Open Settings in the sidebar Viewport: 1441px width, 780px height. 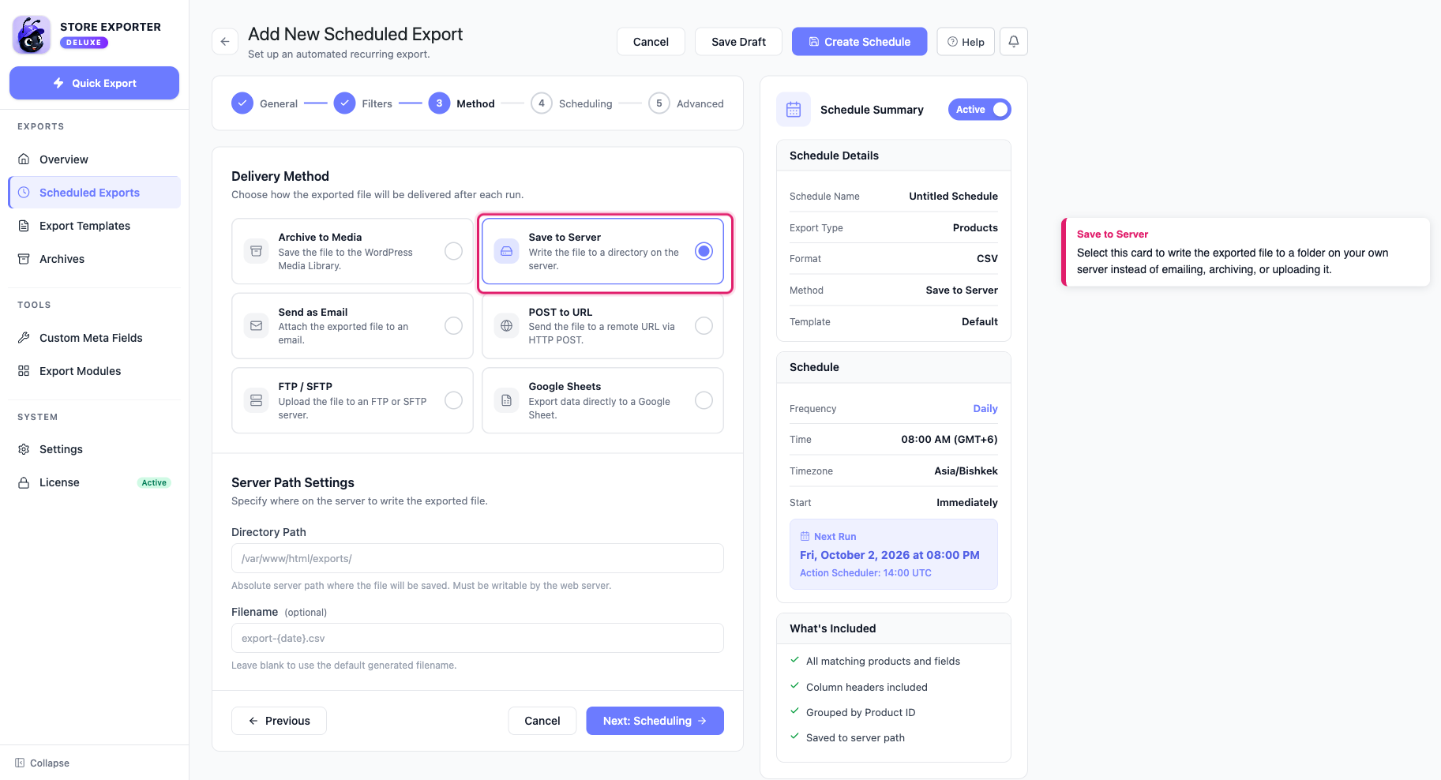(x=94, y=449)
